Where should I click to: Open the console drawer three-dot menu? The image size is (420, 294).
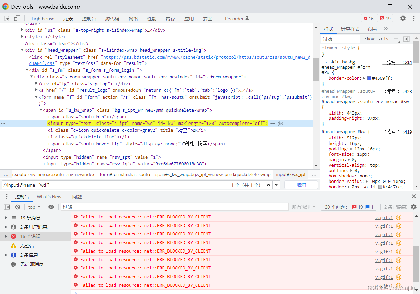7,197
